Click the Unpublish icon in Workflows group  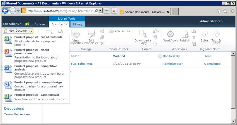point(193,31)
